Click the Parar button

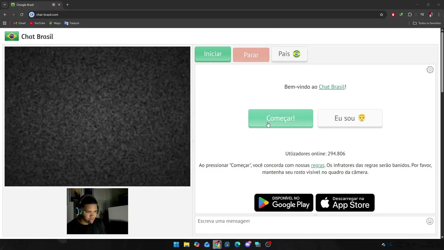point(251,55)
